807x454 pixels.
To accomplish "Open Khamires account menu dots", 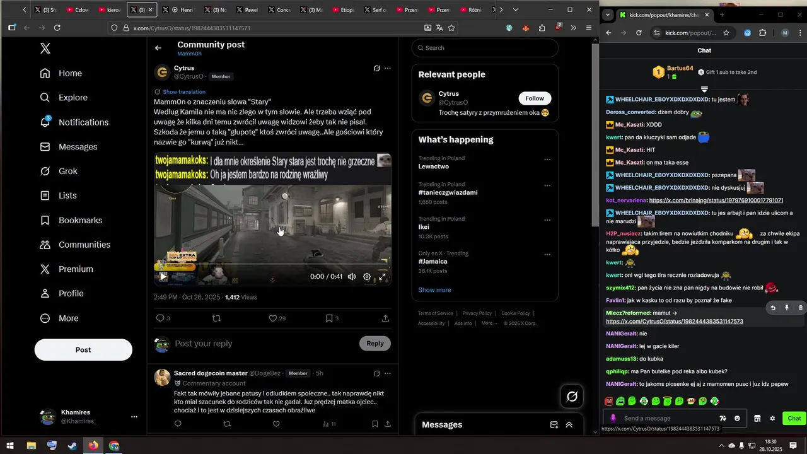I will pos(134,417).
